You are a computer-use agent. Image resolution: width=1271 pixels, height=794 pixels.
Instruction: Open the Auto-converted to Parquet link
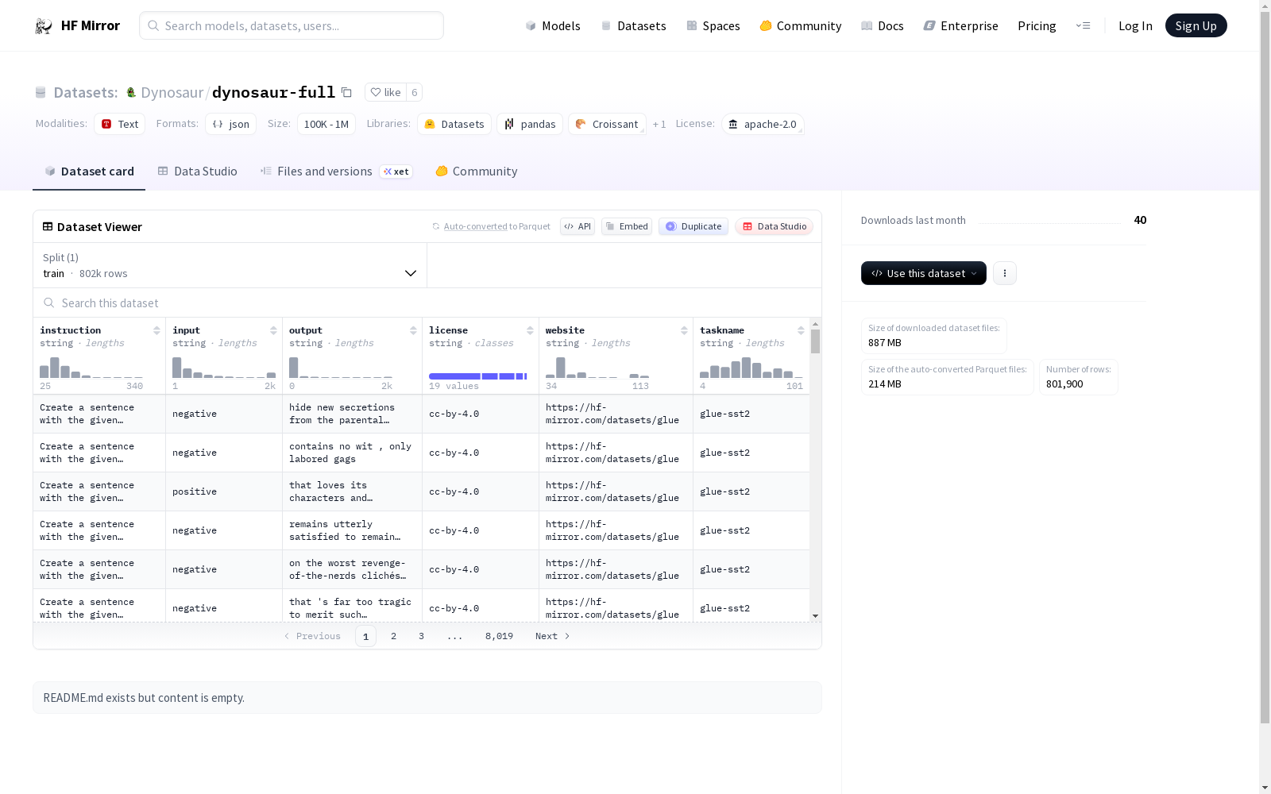(496, 226)
